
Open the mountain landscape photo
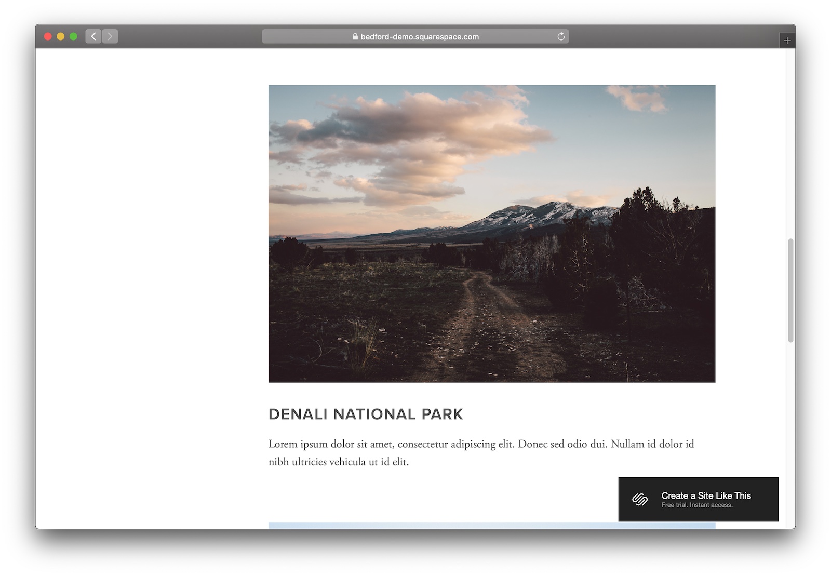(x=491, y=234)
